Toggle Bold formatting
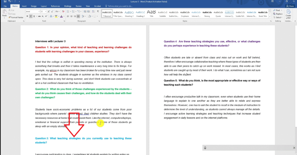This screenshot has height=155, width=297. pos(27,16)
